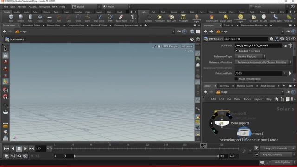Open SOP path node chooser icon
The width and height of the screenshot is (297, 167).
tap(290, 45)
